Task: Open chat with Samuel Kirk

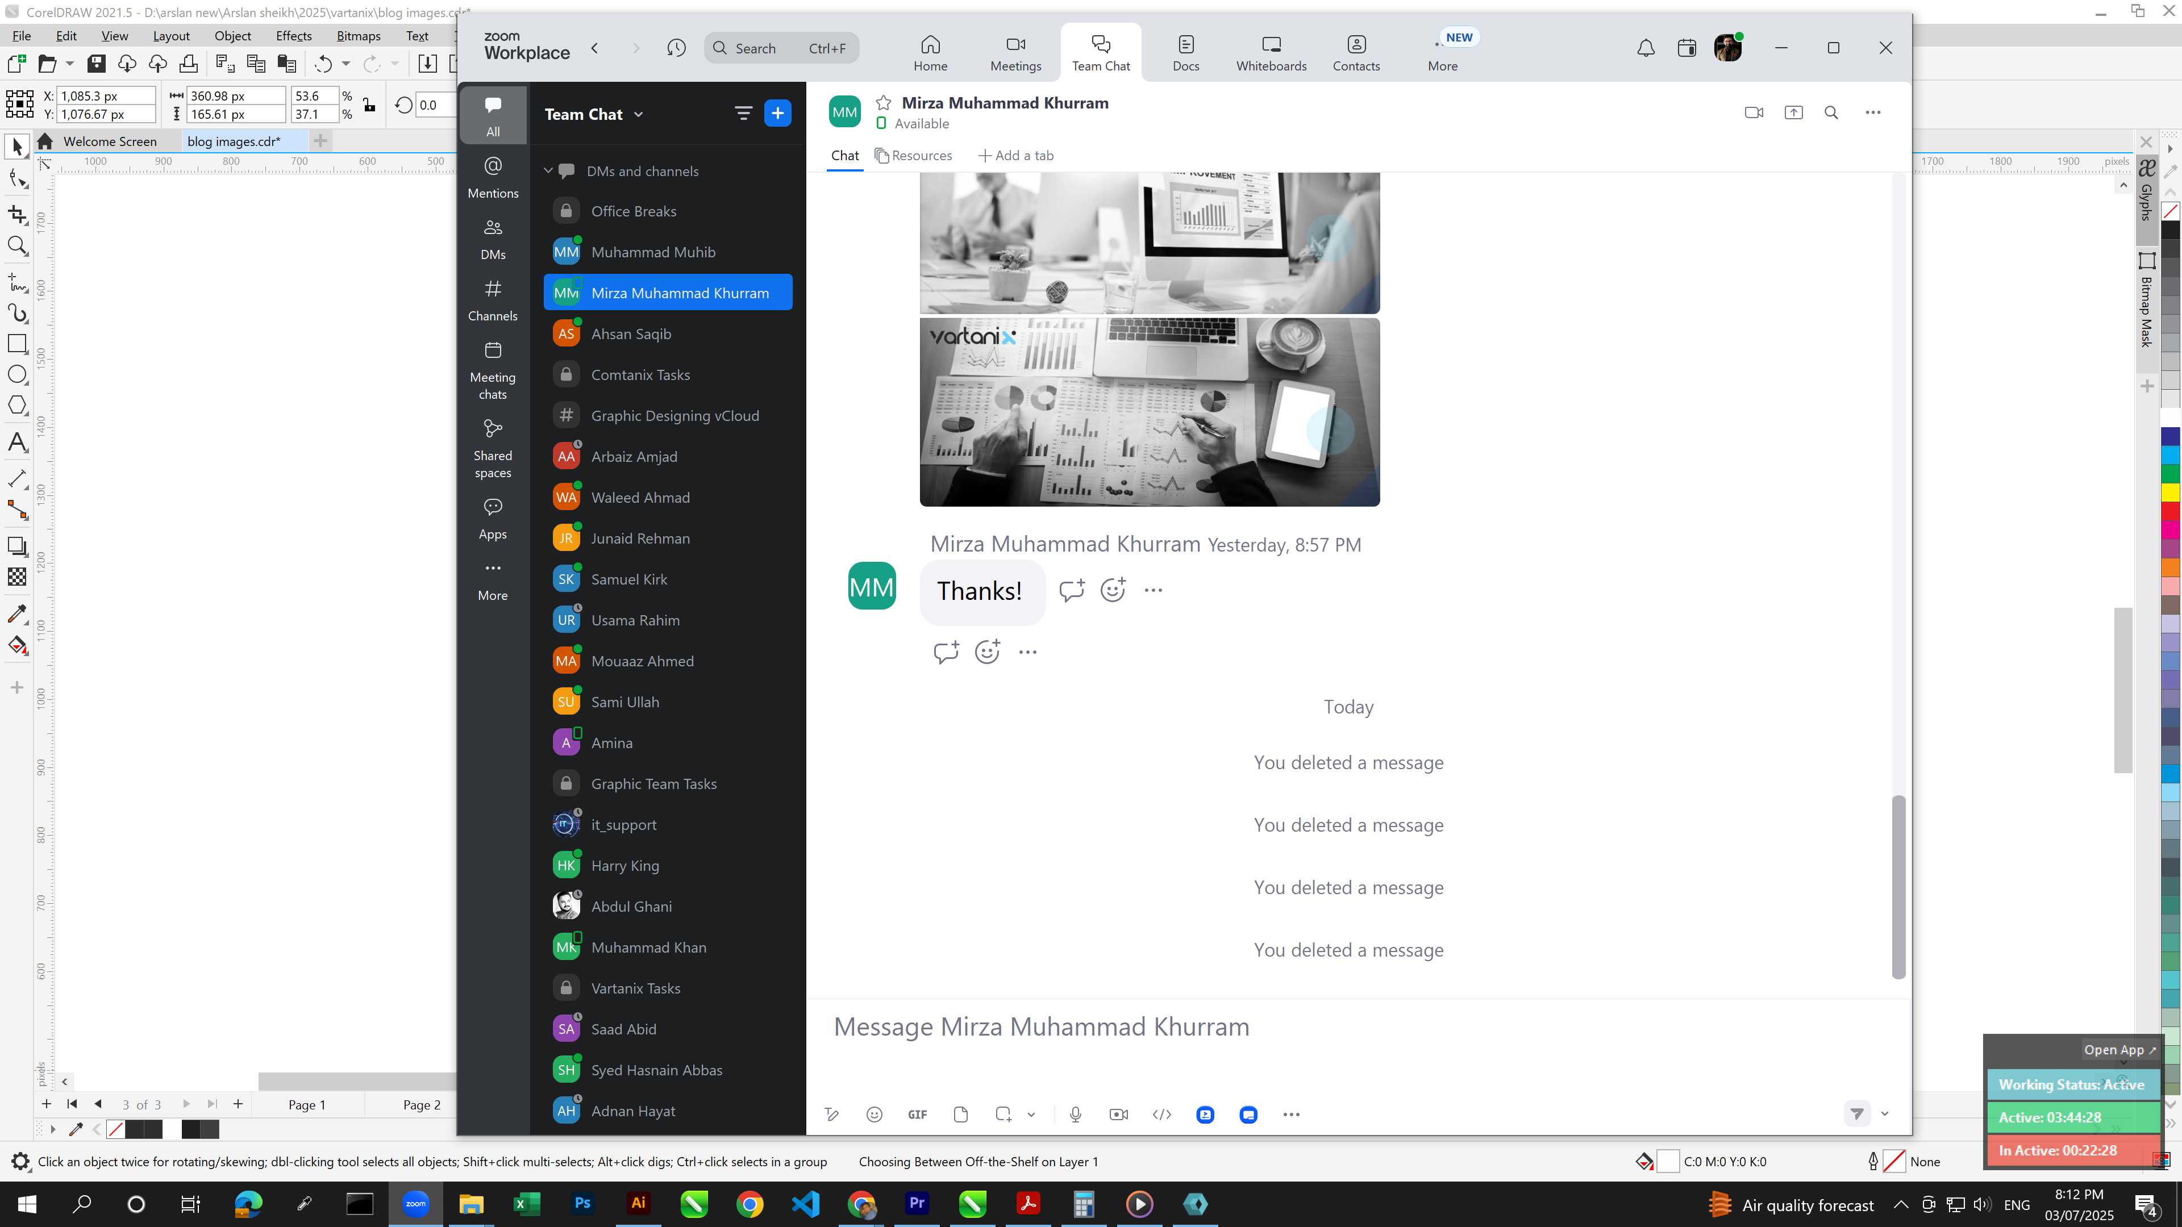Action: click(x=668, y=579)
